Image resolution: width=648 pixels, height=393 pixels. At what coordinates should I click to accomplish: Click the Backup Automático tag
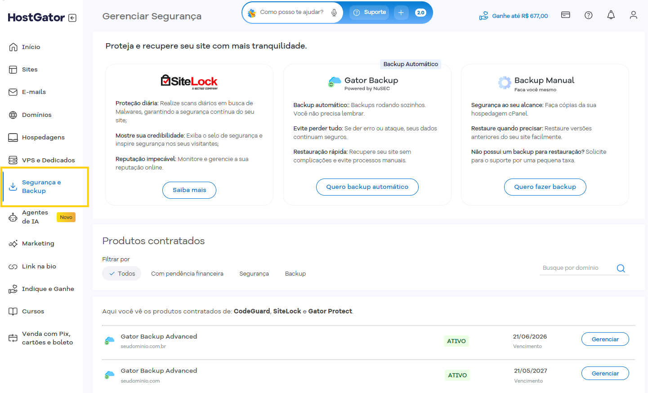tap(411, 64)
